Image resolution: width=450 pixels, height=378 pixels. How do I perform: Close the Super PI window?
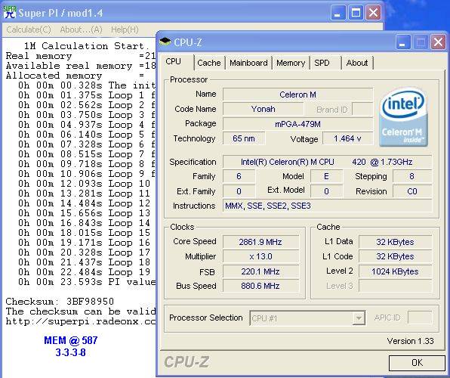tap(374, 13)
